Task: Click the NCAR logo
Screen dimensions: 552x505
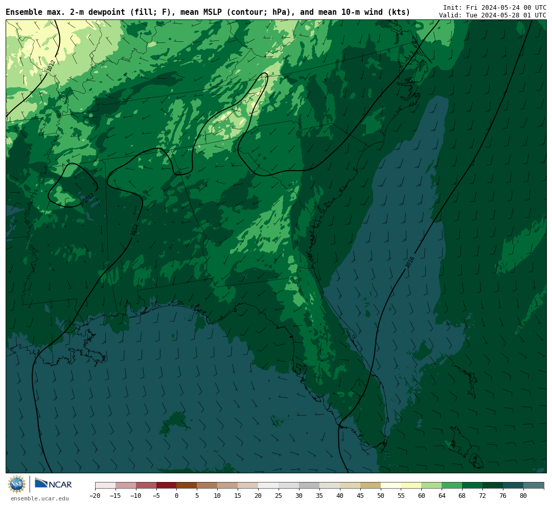Action: 53,484
